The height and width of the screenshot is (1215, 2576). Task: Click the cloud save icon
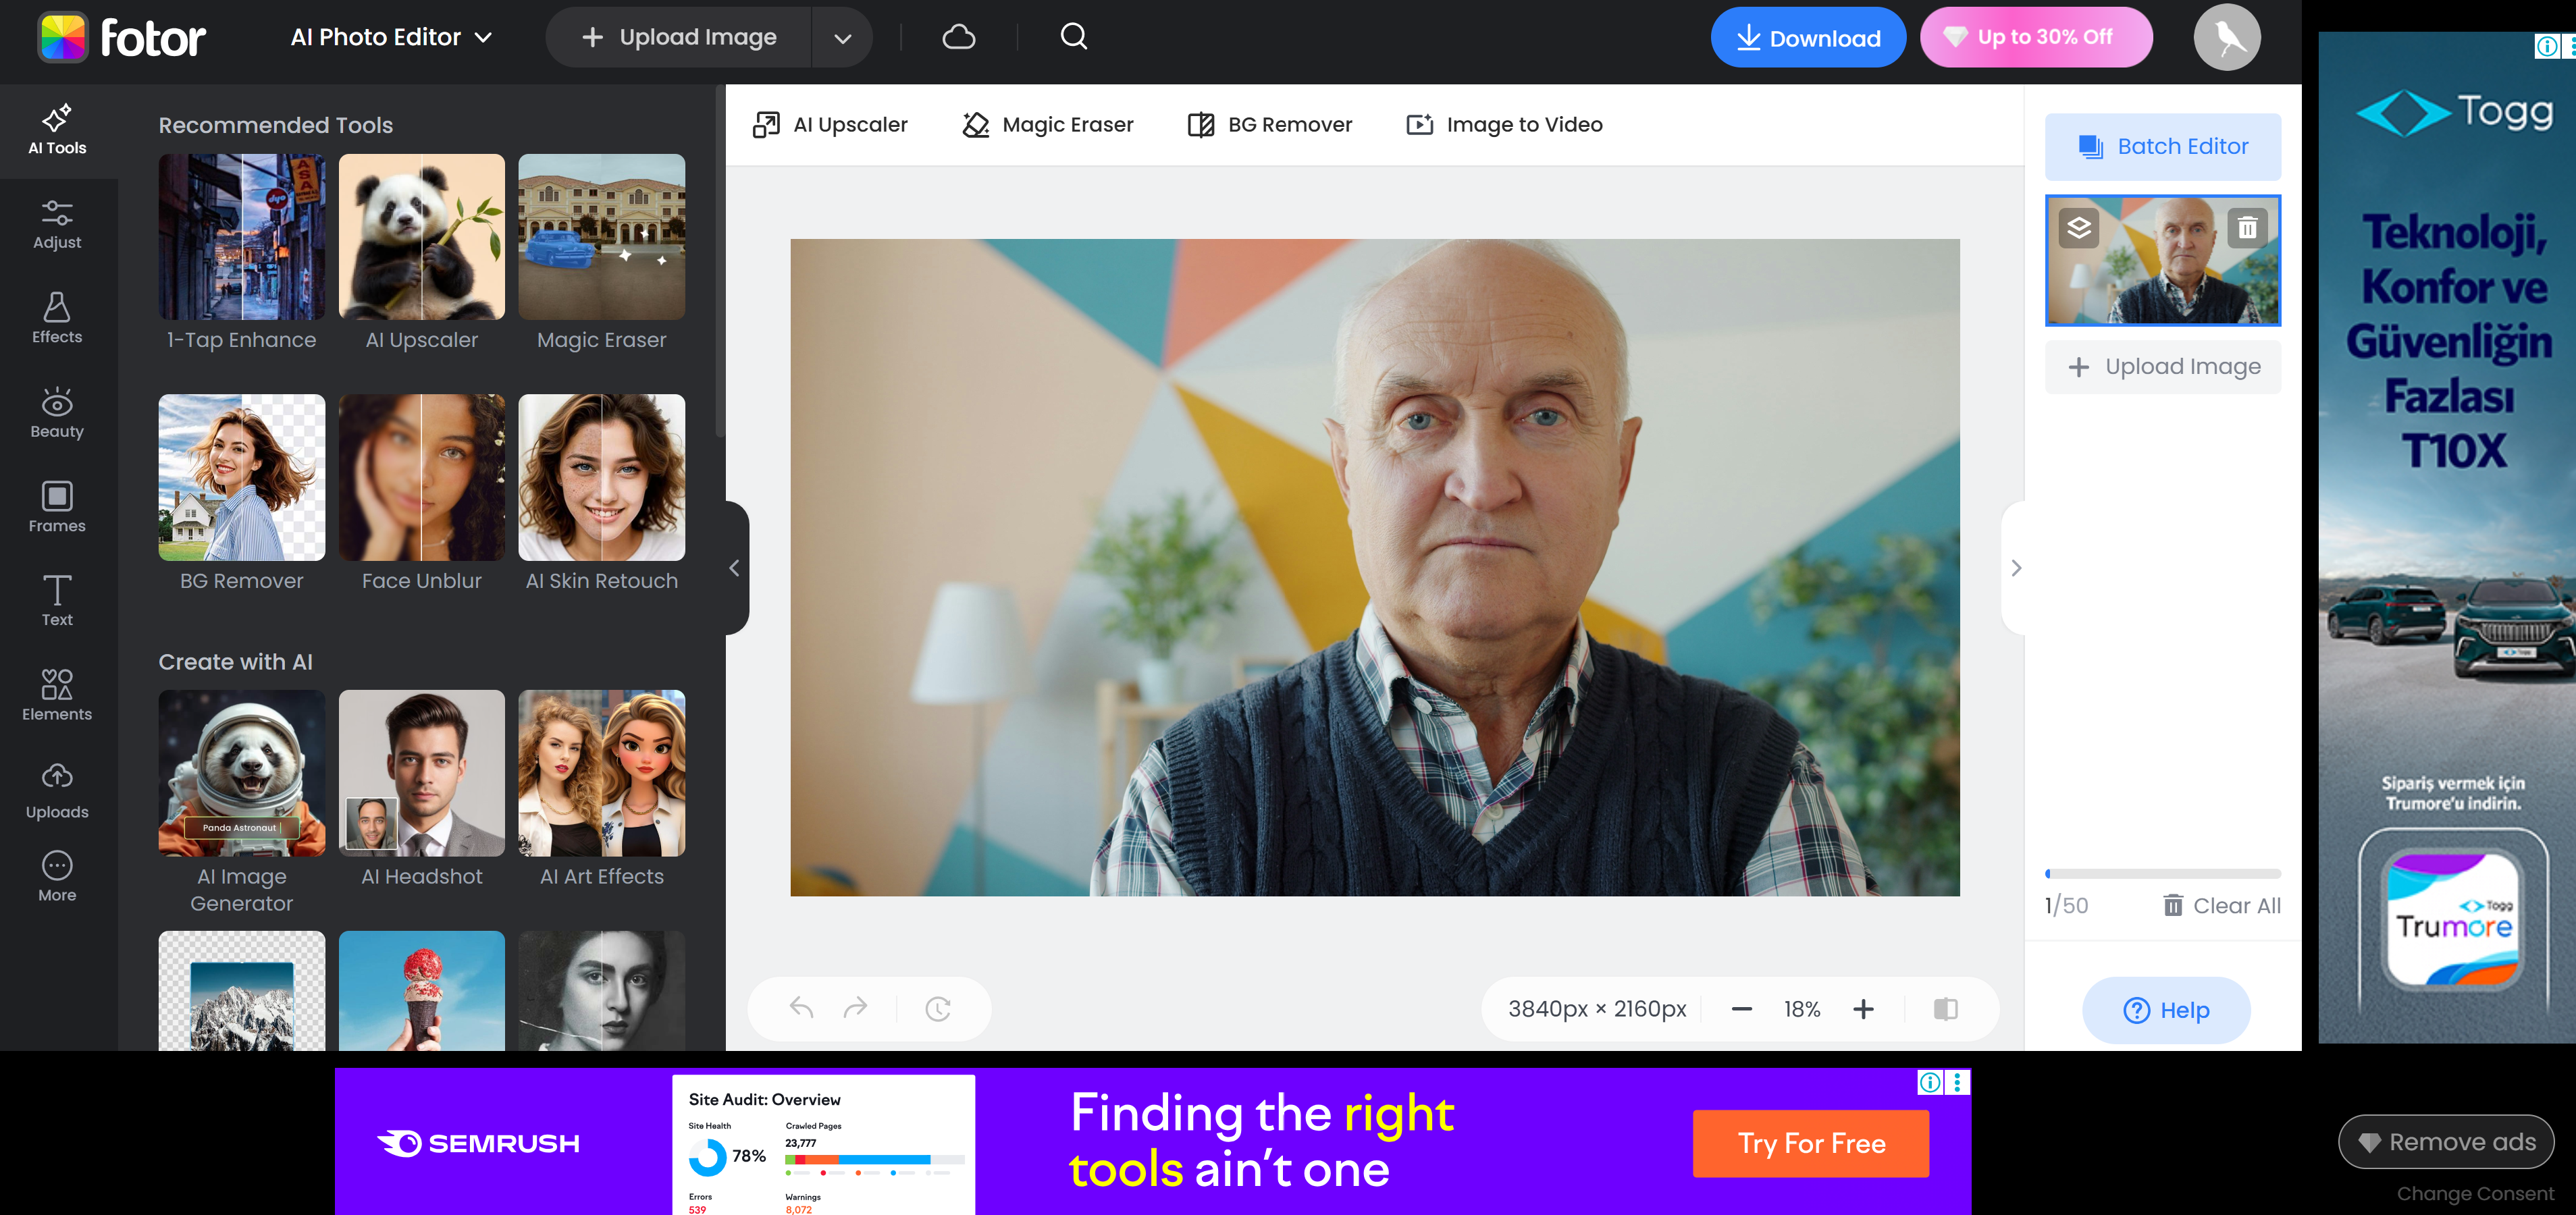pos(957,36)
